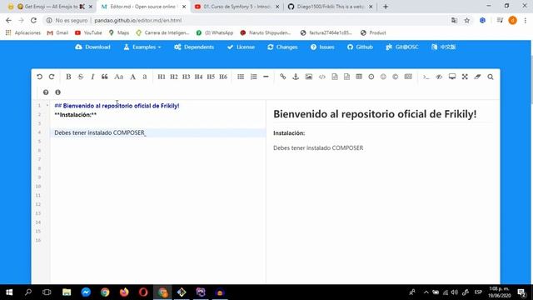The height and width of the screenshot is (300, 533).
Task: Open the Download link in the top navigation
Action: (x=92, y=47)
